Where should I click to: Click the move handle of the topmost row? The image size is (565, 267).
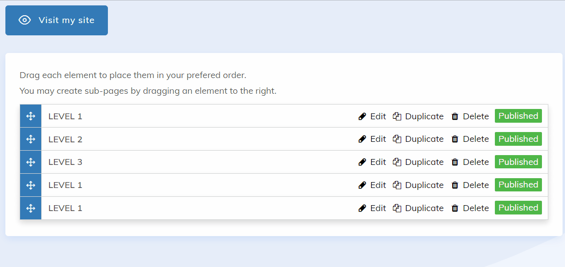pos(30,116)
